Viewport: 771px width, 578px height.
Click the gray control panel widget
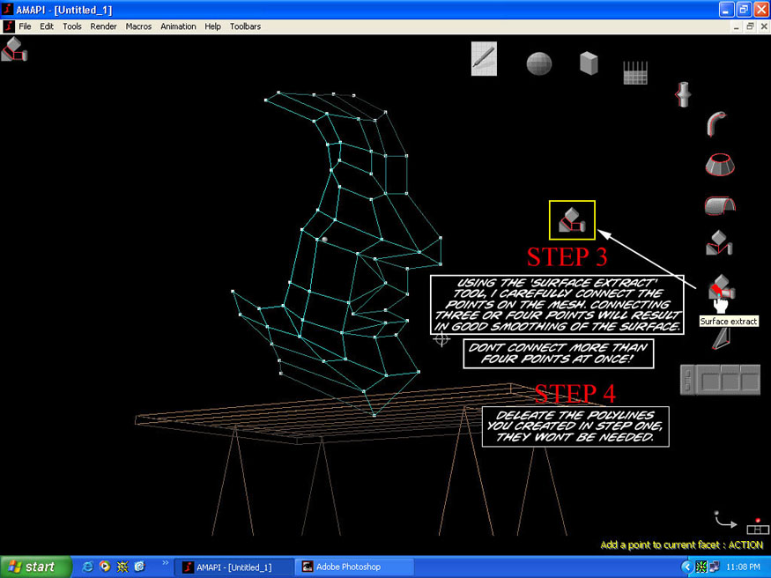tap(720, 380)
